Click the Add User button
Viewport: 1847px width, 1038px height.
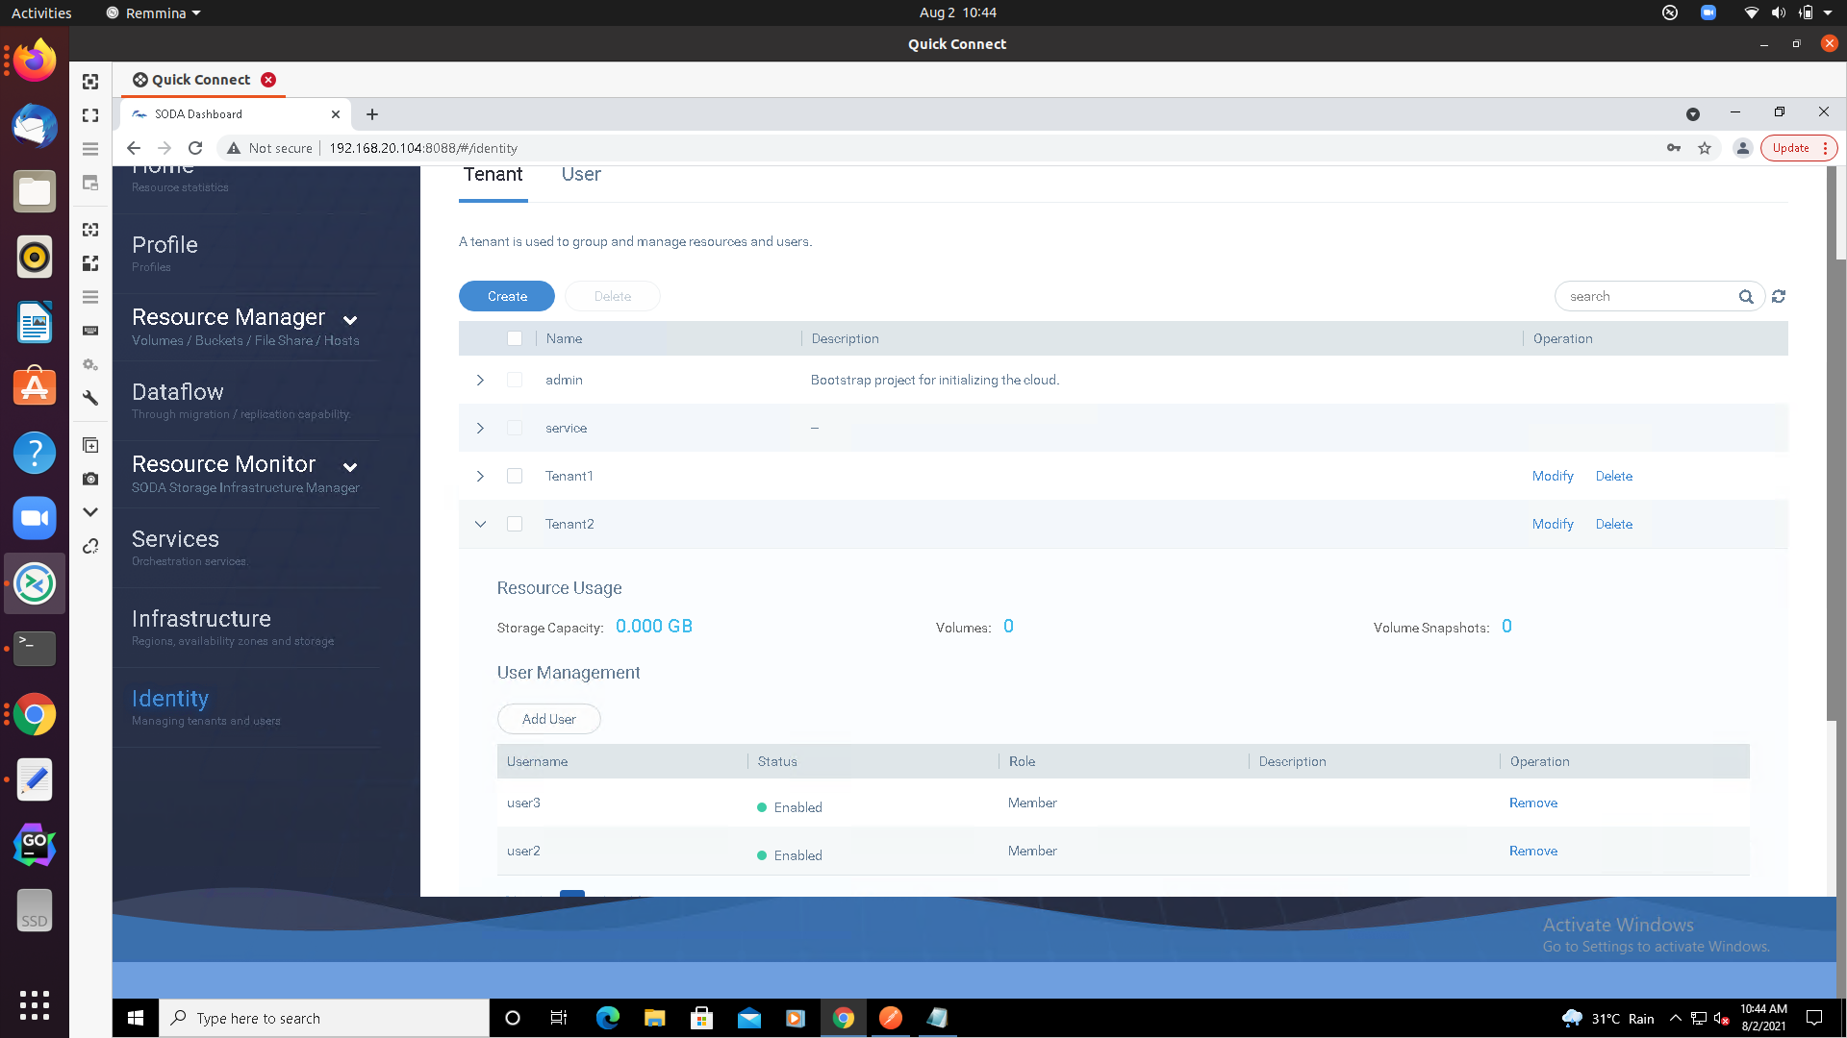pos(548,718)
